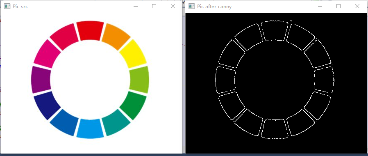Close the Pic src window
This screenshot has height=156, width=368.
click(x=173, y=6)
